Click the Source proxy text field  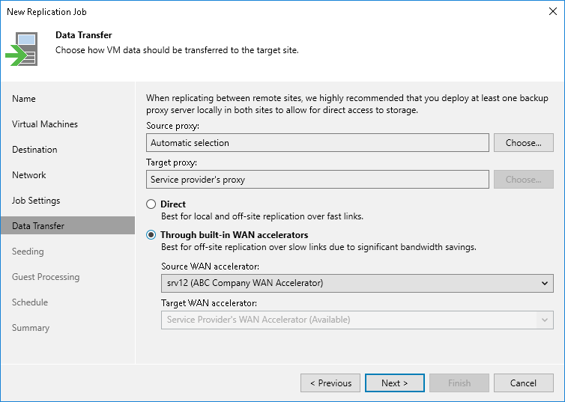pyautogui.click(x=318, y=143)
